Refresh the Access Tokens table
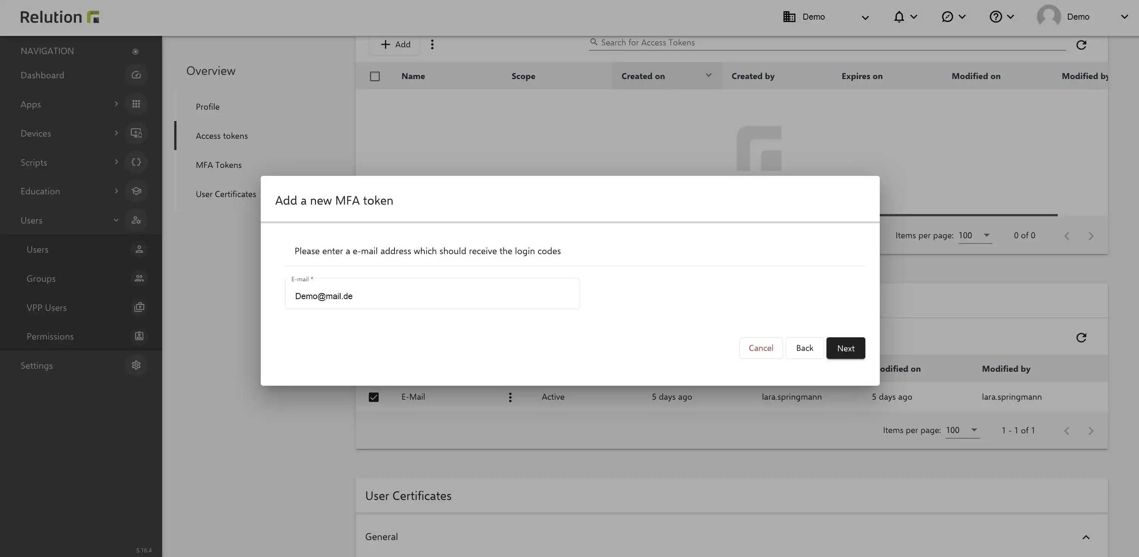The width and height of the screenshot is (1139, 557). [x=1081, y=45]
